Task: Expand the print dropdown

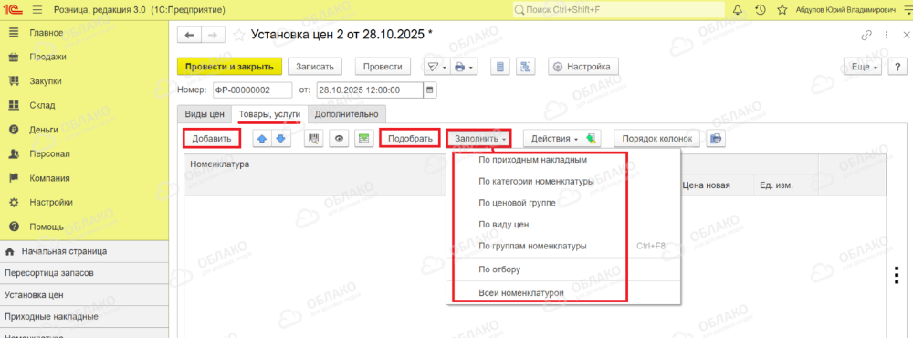Action: (464, 67)
